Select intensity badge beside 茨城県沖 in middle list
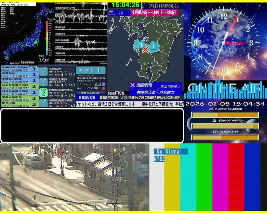The width and height of the screenshot is (267, 213). (43, 72)
